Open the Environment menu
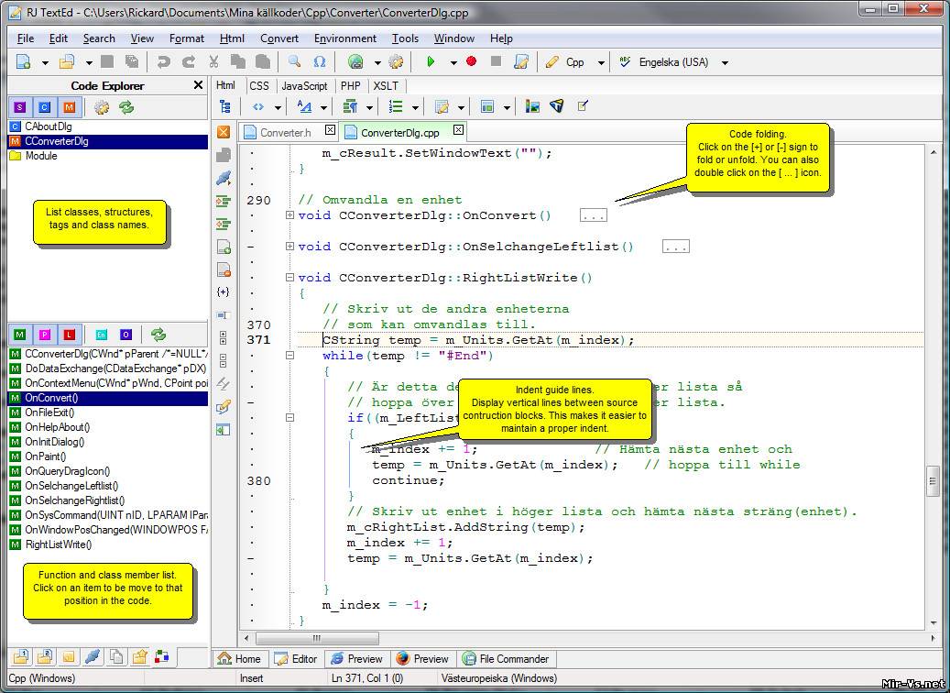The width and height of the screenshot is (950, 693). click(x=344, y=38)
